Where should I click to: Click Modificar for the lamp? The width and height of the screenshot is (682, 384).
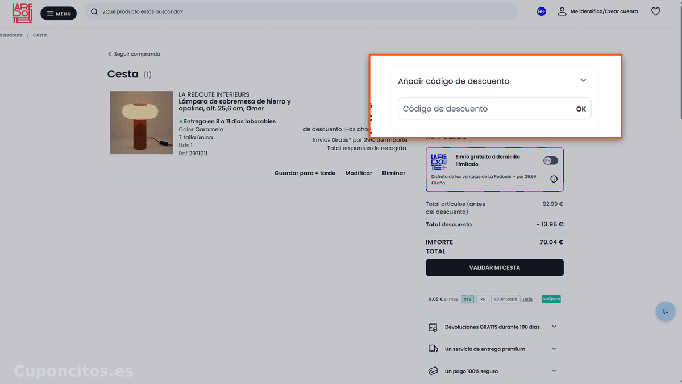[359, 173]
